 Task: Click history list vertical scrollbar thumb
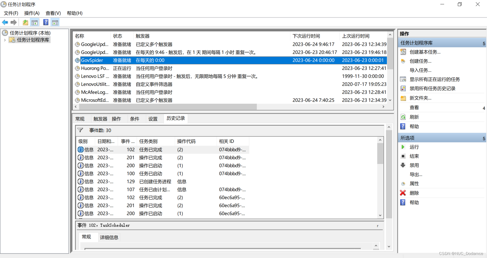tap(380, 153)
